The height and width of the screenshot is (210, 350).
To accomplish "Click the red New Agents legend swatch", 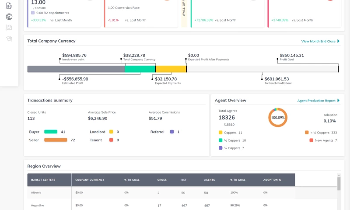I will tap(311, 140).
